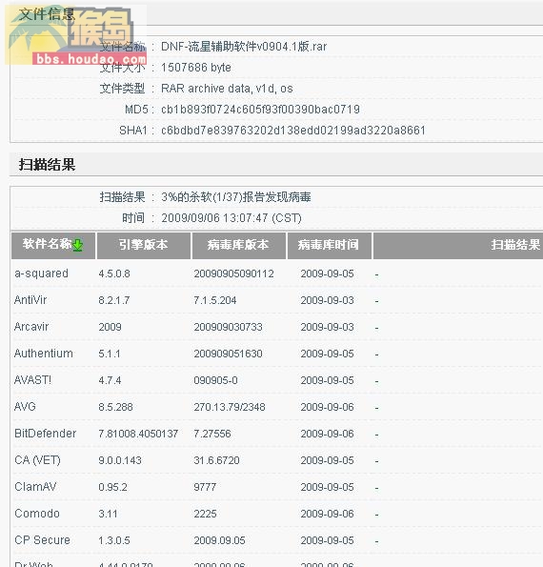Select ClamAV engine version 0.95.2

(x=112, y=487)
